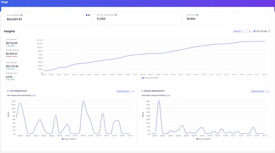275x153 pixels.
Task: Click the All-Time Revenue value $24,901.91
Action: click(15, 19)
